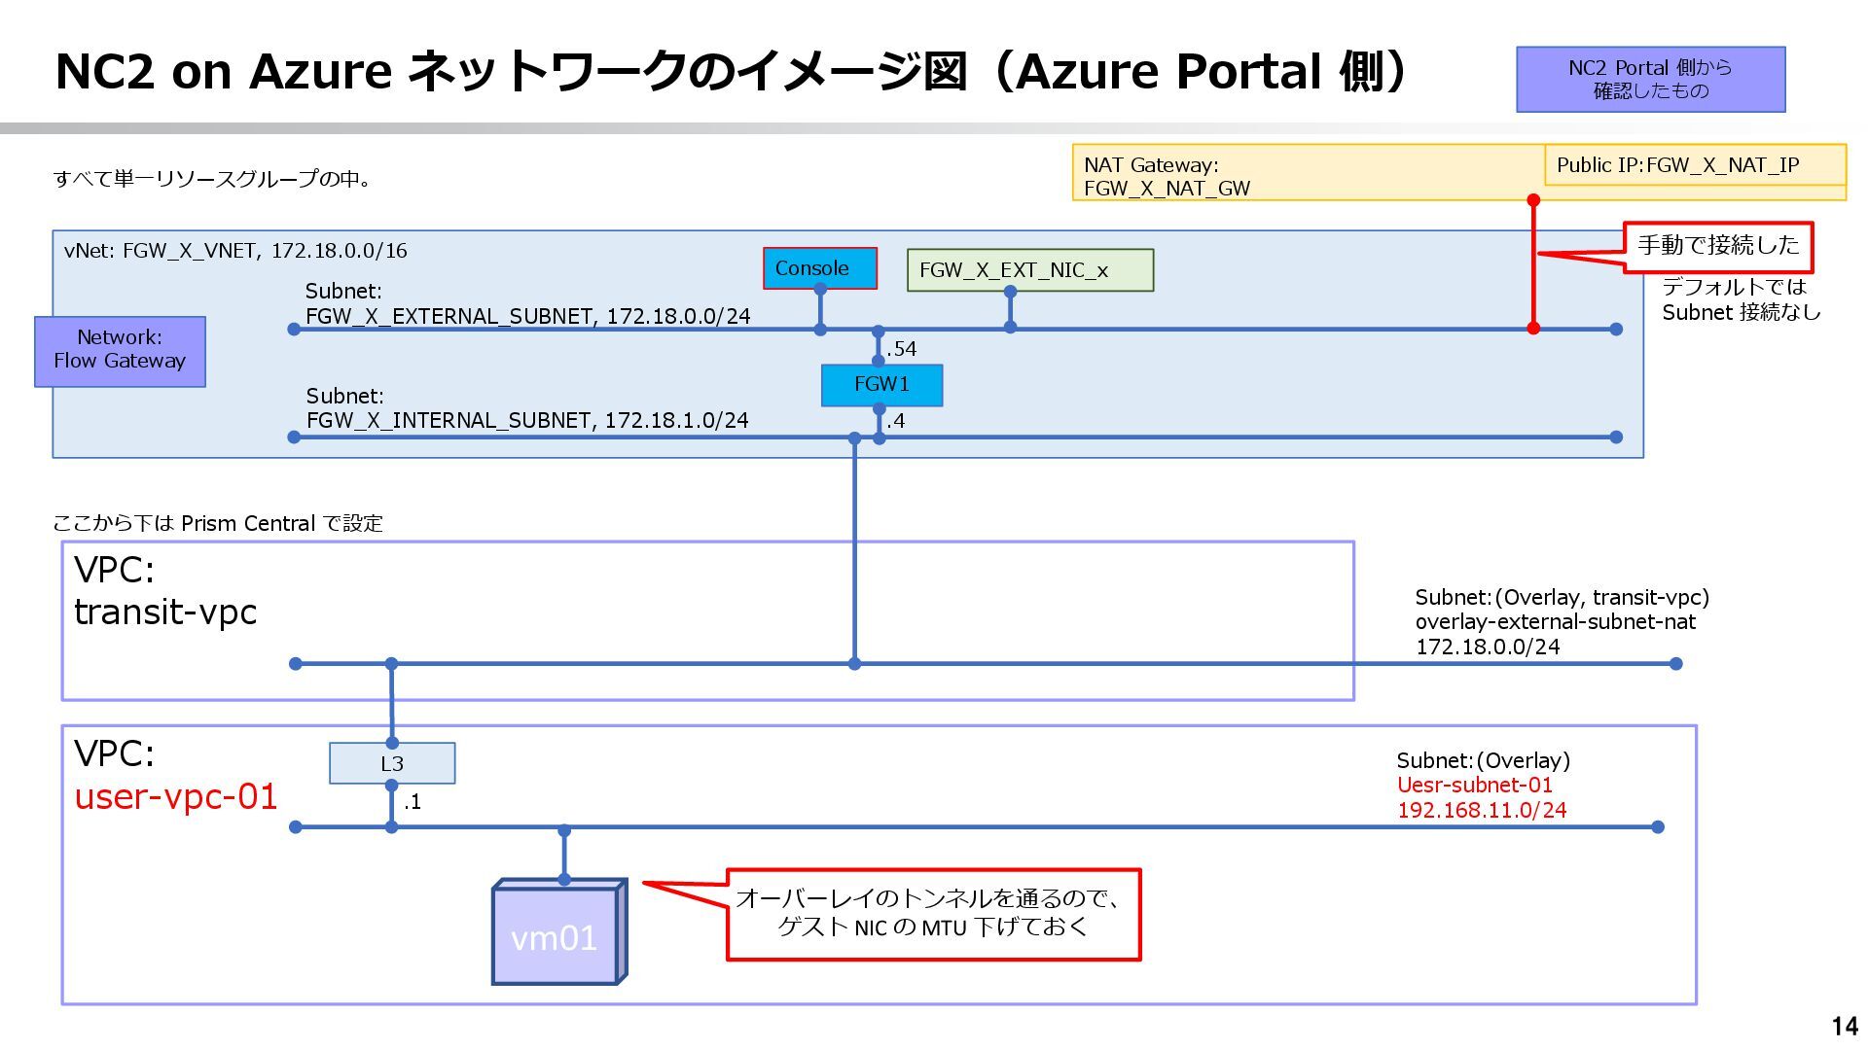Image resolution: width=1868 pixels, height=1050 pixels.
Task: Click the Public IP:FGW_X_NAT_IP box
Action: coord(1695,164)
